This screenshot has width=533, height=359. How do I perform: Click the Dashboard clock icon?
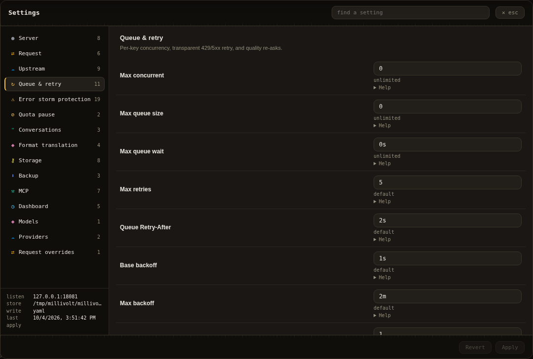[13, 207]
